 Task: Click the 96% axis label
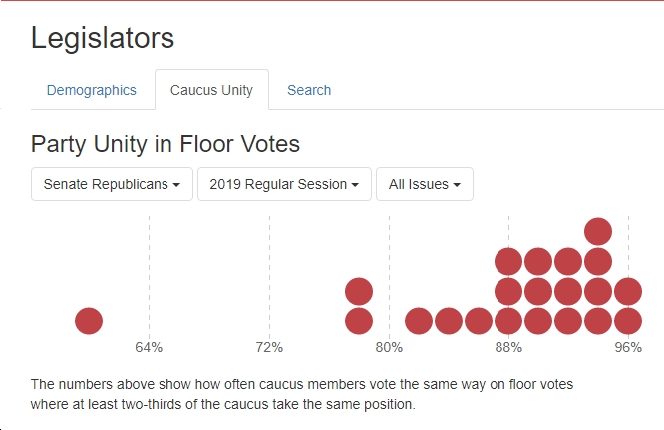[x=628, y=347]
